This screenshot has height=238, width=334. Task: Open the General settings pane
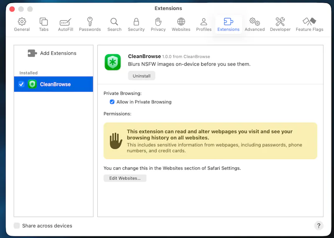point(22,25)
